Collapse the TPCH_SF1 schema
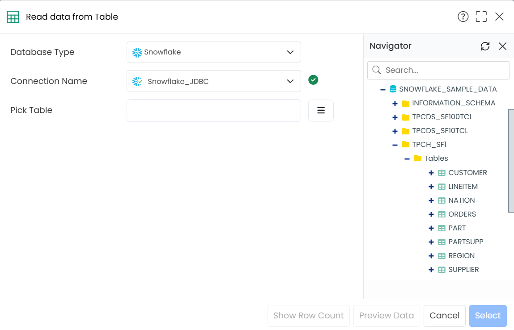 click(x=395, y=145)
